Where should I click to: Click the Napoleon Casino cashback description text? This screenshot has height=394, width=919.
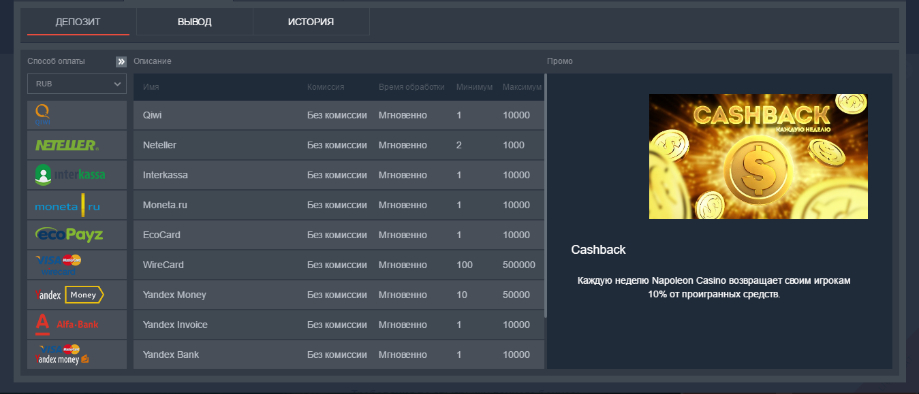click(714, 287)
